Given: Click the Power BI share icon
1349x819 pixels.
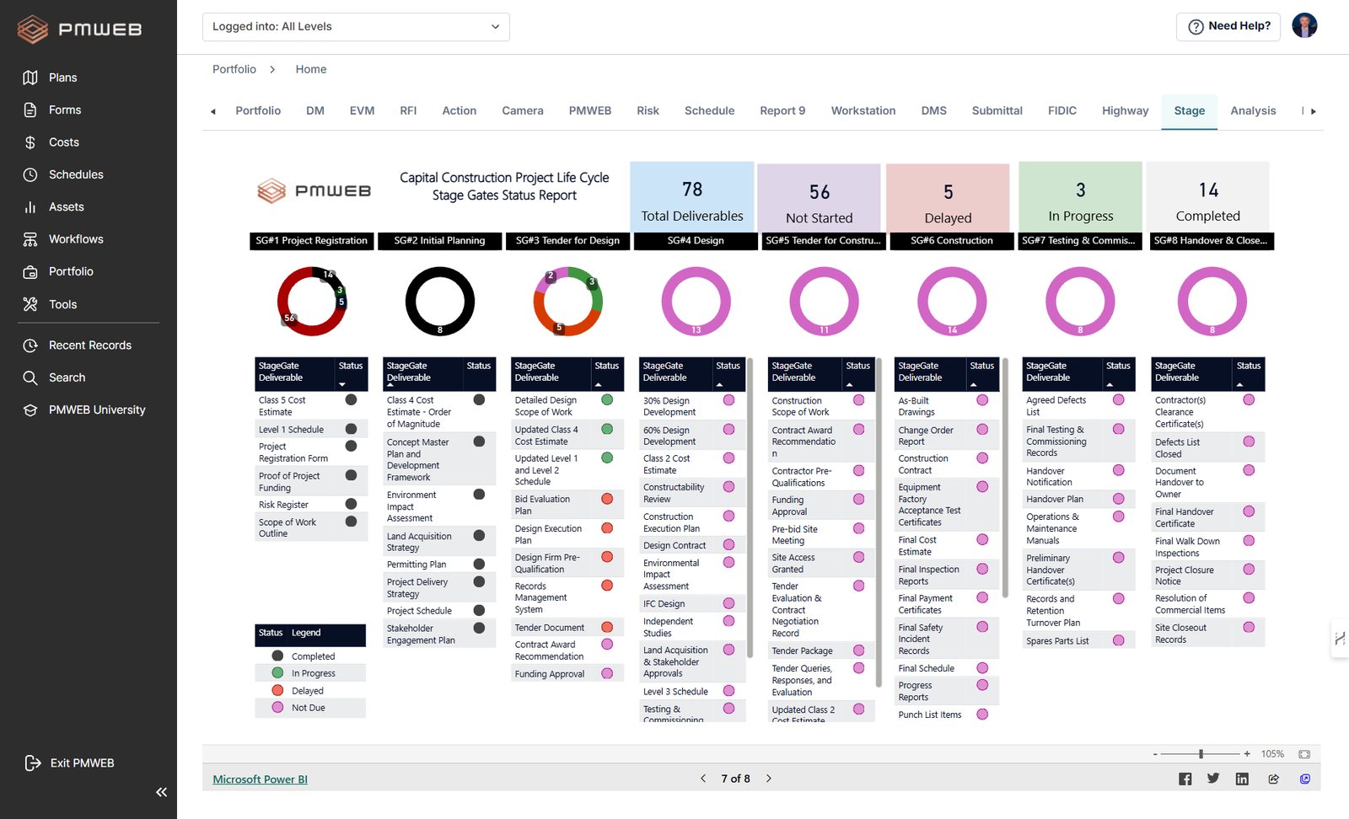Looking at the screenshot, I should [1273, 779].
